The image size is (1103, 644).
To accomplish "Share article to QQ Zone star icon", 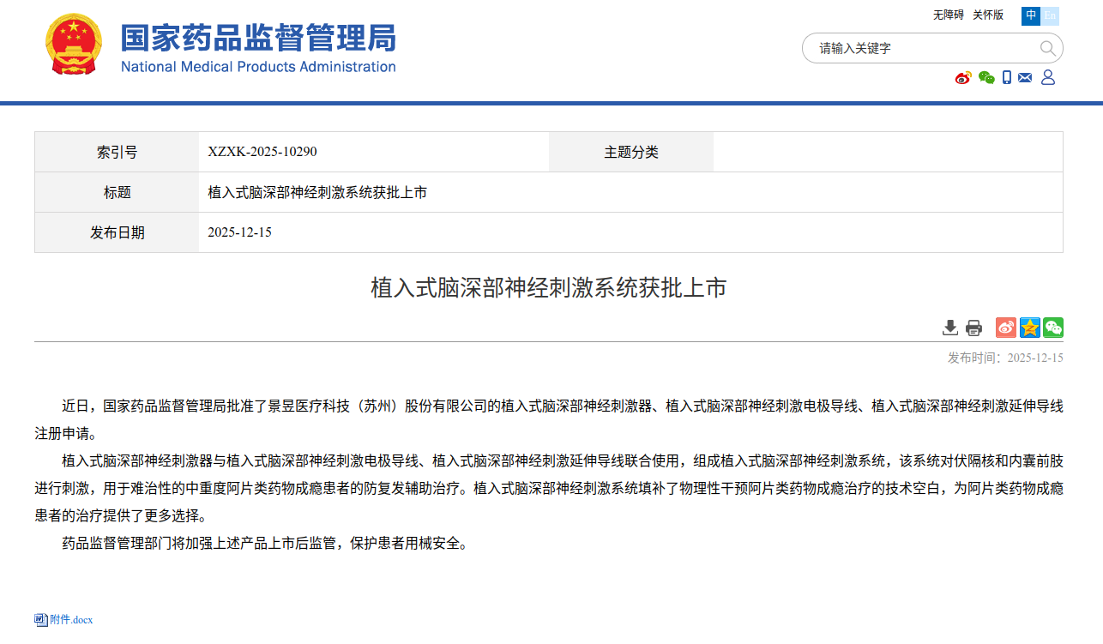I will [x=1029, y=328].
